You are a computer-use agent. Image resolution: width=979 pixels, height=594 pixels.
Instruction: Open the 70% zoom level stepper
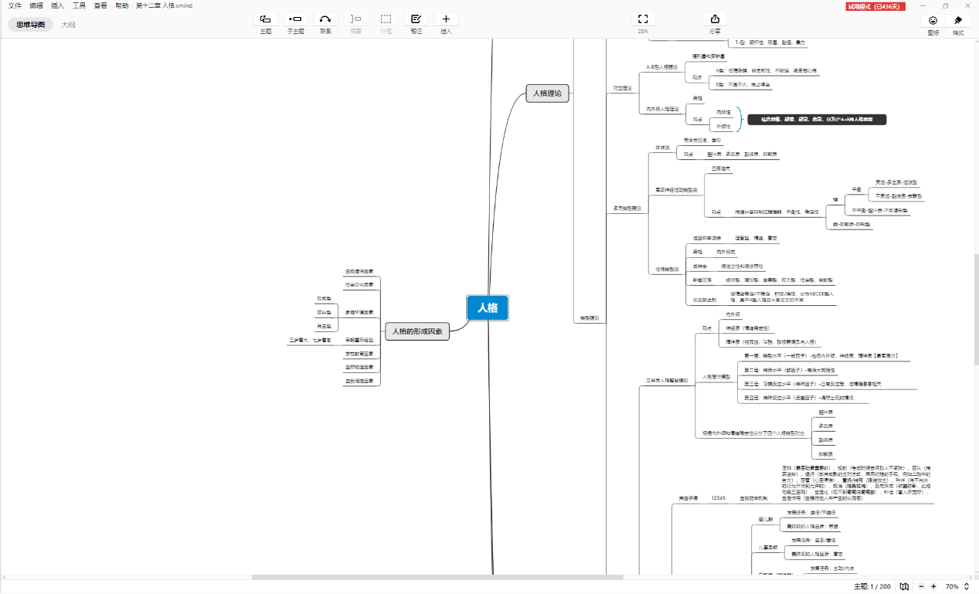[x=966, y=586]
